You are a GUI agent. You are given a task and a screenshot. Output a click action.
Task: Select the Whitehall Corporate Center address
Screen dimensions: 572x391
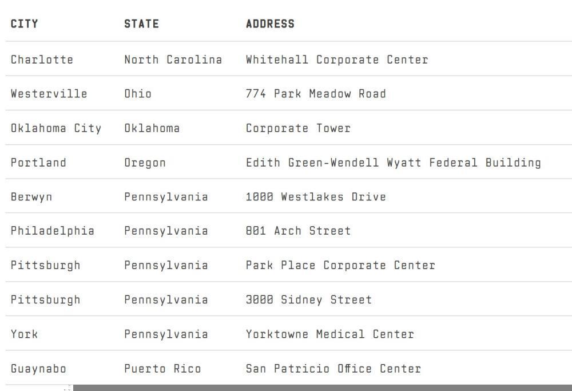coord(336,60)
